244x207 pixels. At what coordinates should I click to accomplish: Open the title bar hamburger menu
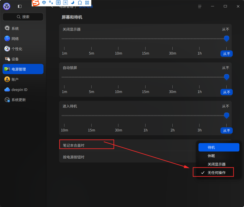click(200, 6)
